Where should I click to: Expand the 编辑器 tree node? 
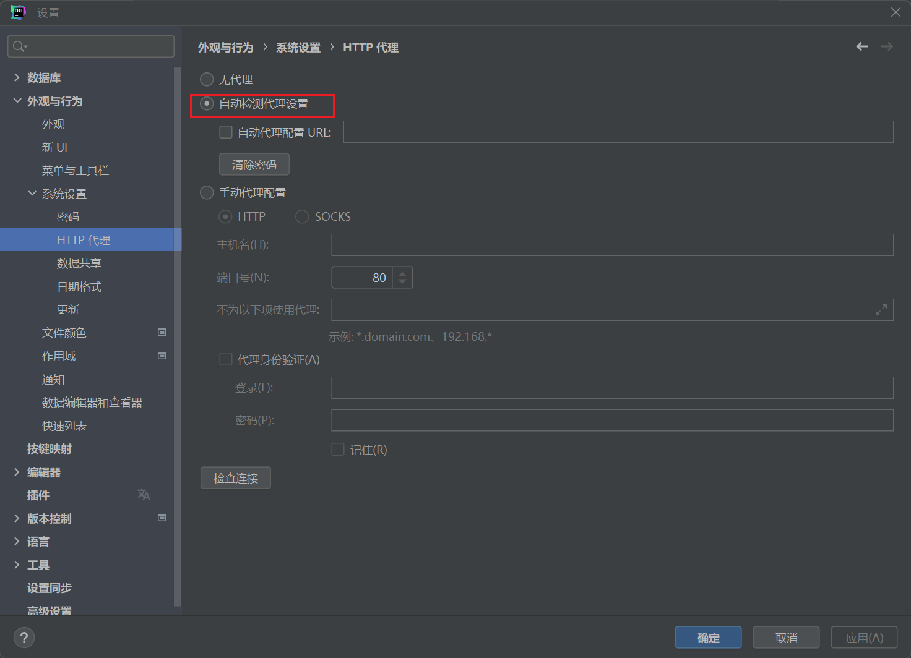click(17, 472)
